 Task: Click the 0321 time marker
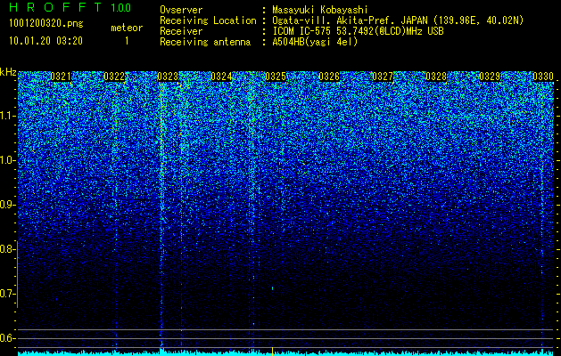(61, 77)
